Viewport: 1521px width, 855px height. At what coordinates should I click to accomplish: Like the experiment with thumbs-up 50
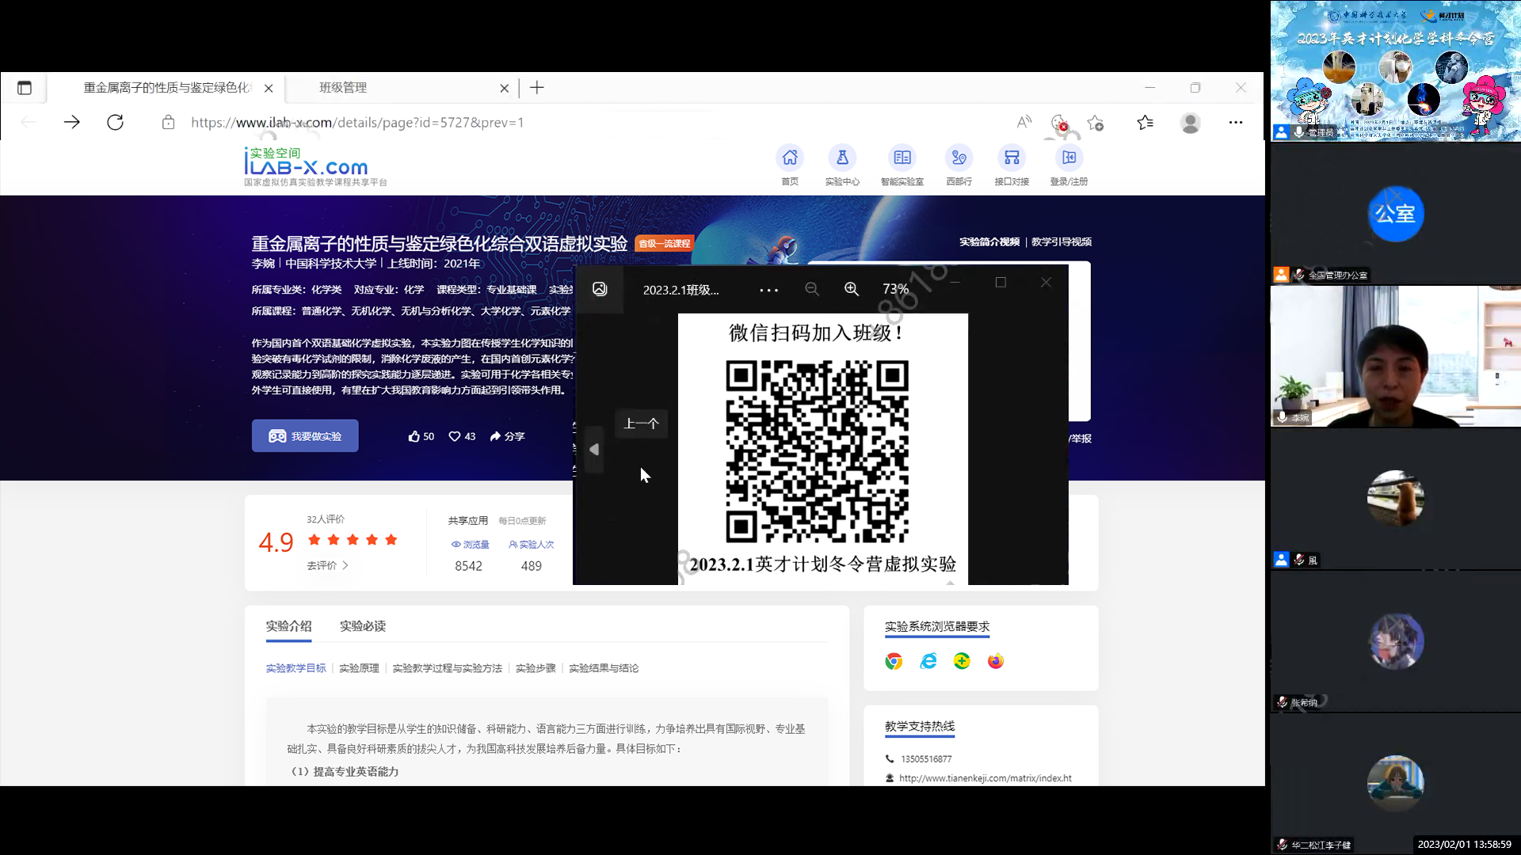(x=421, y=436)
